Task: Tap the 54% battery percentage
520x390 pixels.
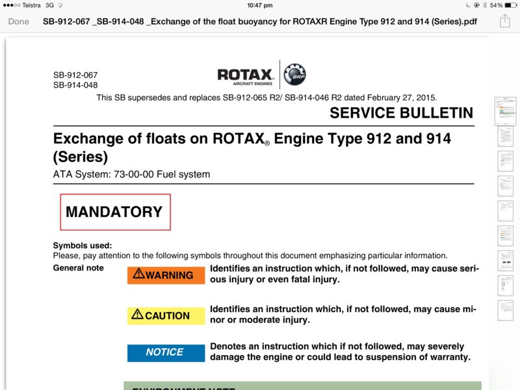Action: (x=496, y=5)
